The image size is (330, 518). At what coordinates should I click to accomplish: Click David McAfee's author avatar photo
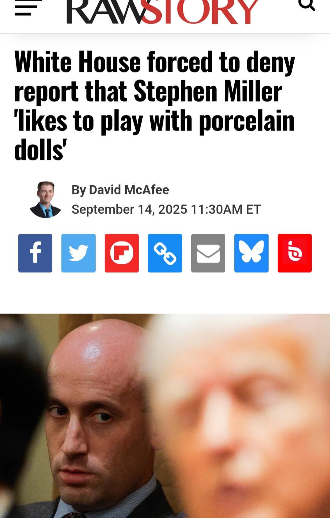click(x=45, y=200)
